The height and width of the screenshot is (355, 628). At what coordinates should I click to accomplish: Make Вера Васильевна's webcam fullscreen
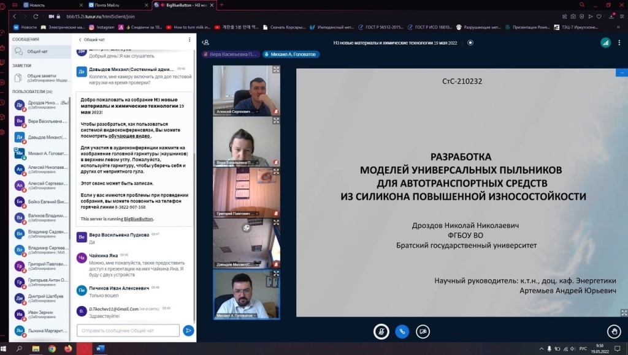276,121
